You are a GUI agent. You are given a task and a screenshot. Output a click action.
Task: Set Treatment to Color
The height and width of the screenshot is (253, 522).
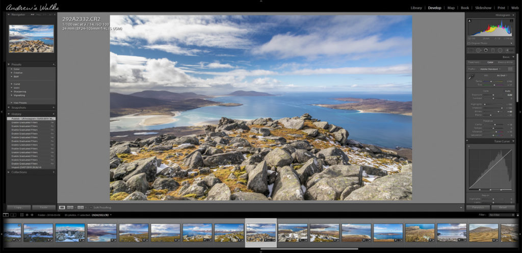point(490,62)
